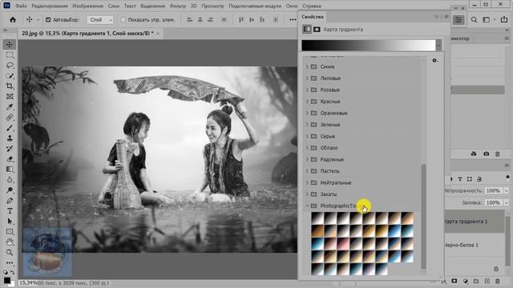Enable Показать упр. элем. checkbox
Viewport: 513px width, 288px height.
click(123, 20)
